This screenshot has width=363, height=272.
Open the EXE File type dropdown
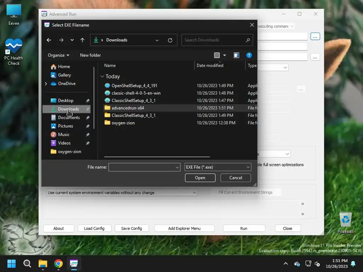coord(218,167)
